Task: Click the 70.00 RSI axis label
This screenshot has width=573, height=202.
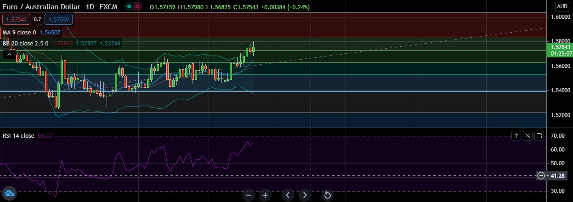Action: point(557,136)
